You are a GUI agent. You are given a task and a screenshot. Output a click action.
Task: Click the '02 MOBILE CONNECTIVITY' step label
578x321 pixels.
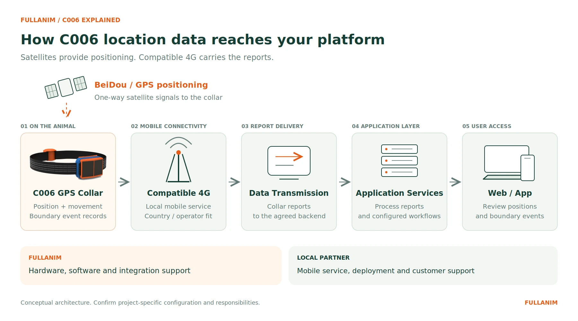point(169,126)
